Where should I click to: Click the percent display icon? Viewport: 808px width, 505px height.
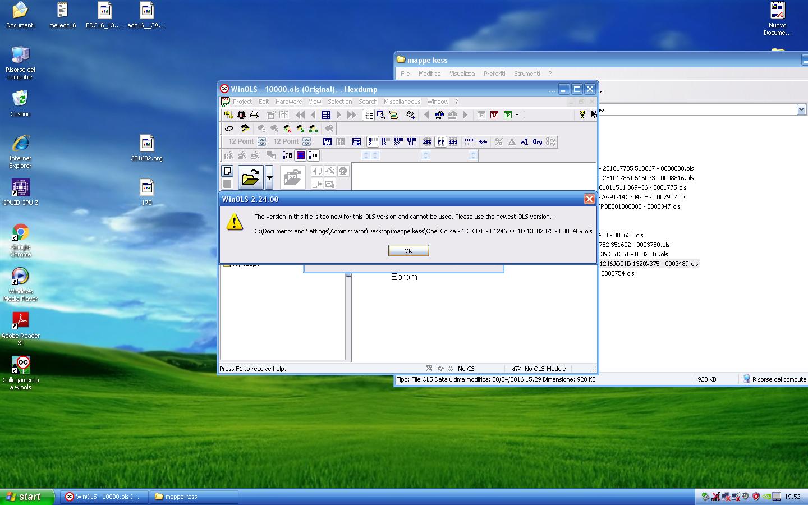pos(498,142)
